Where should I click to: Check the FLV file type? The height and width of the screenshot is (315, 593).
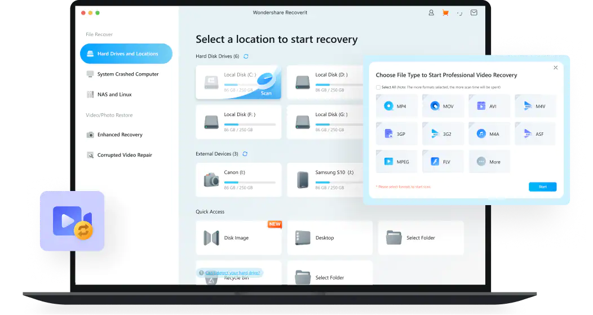coord(443,162)
